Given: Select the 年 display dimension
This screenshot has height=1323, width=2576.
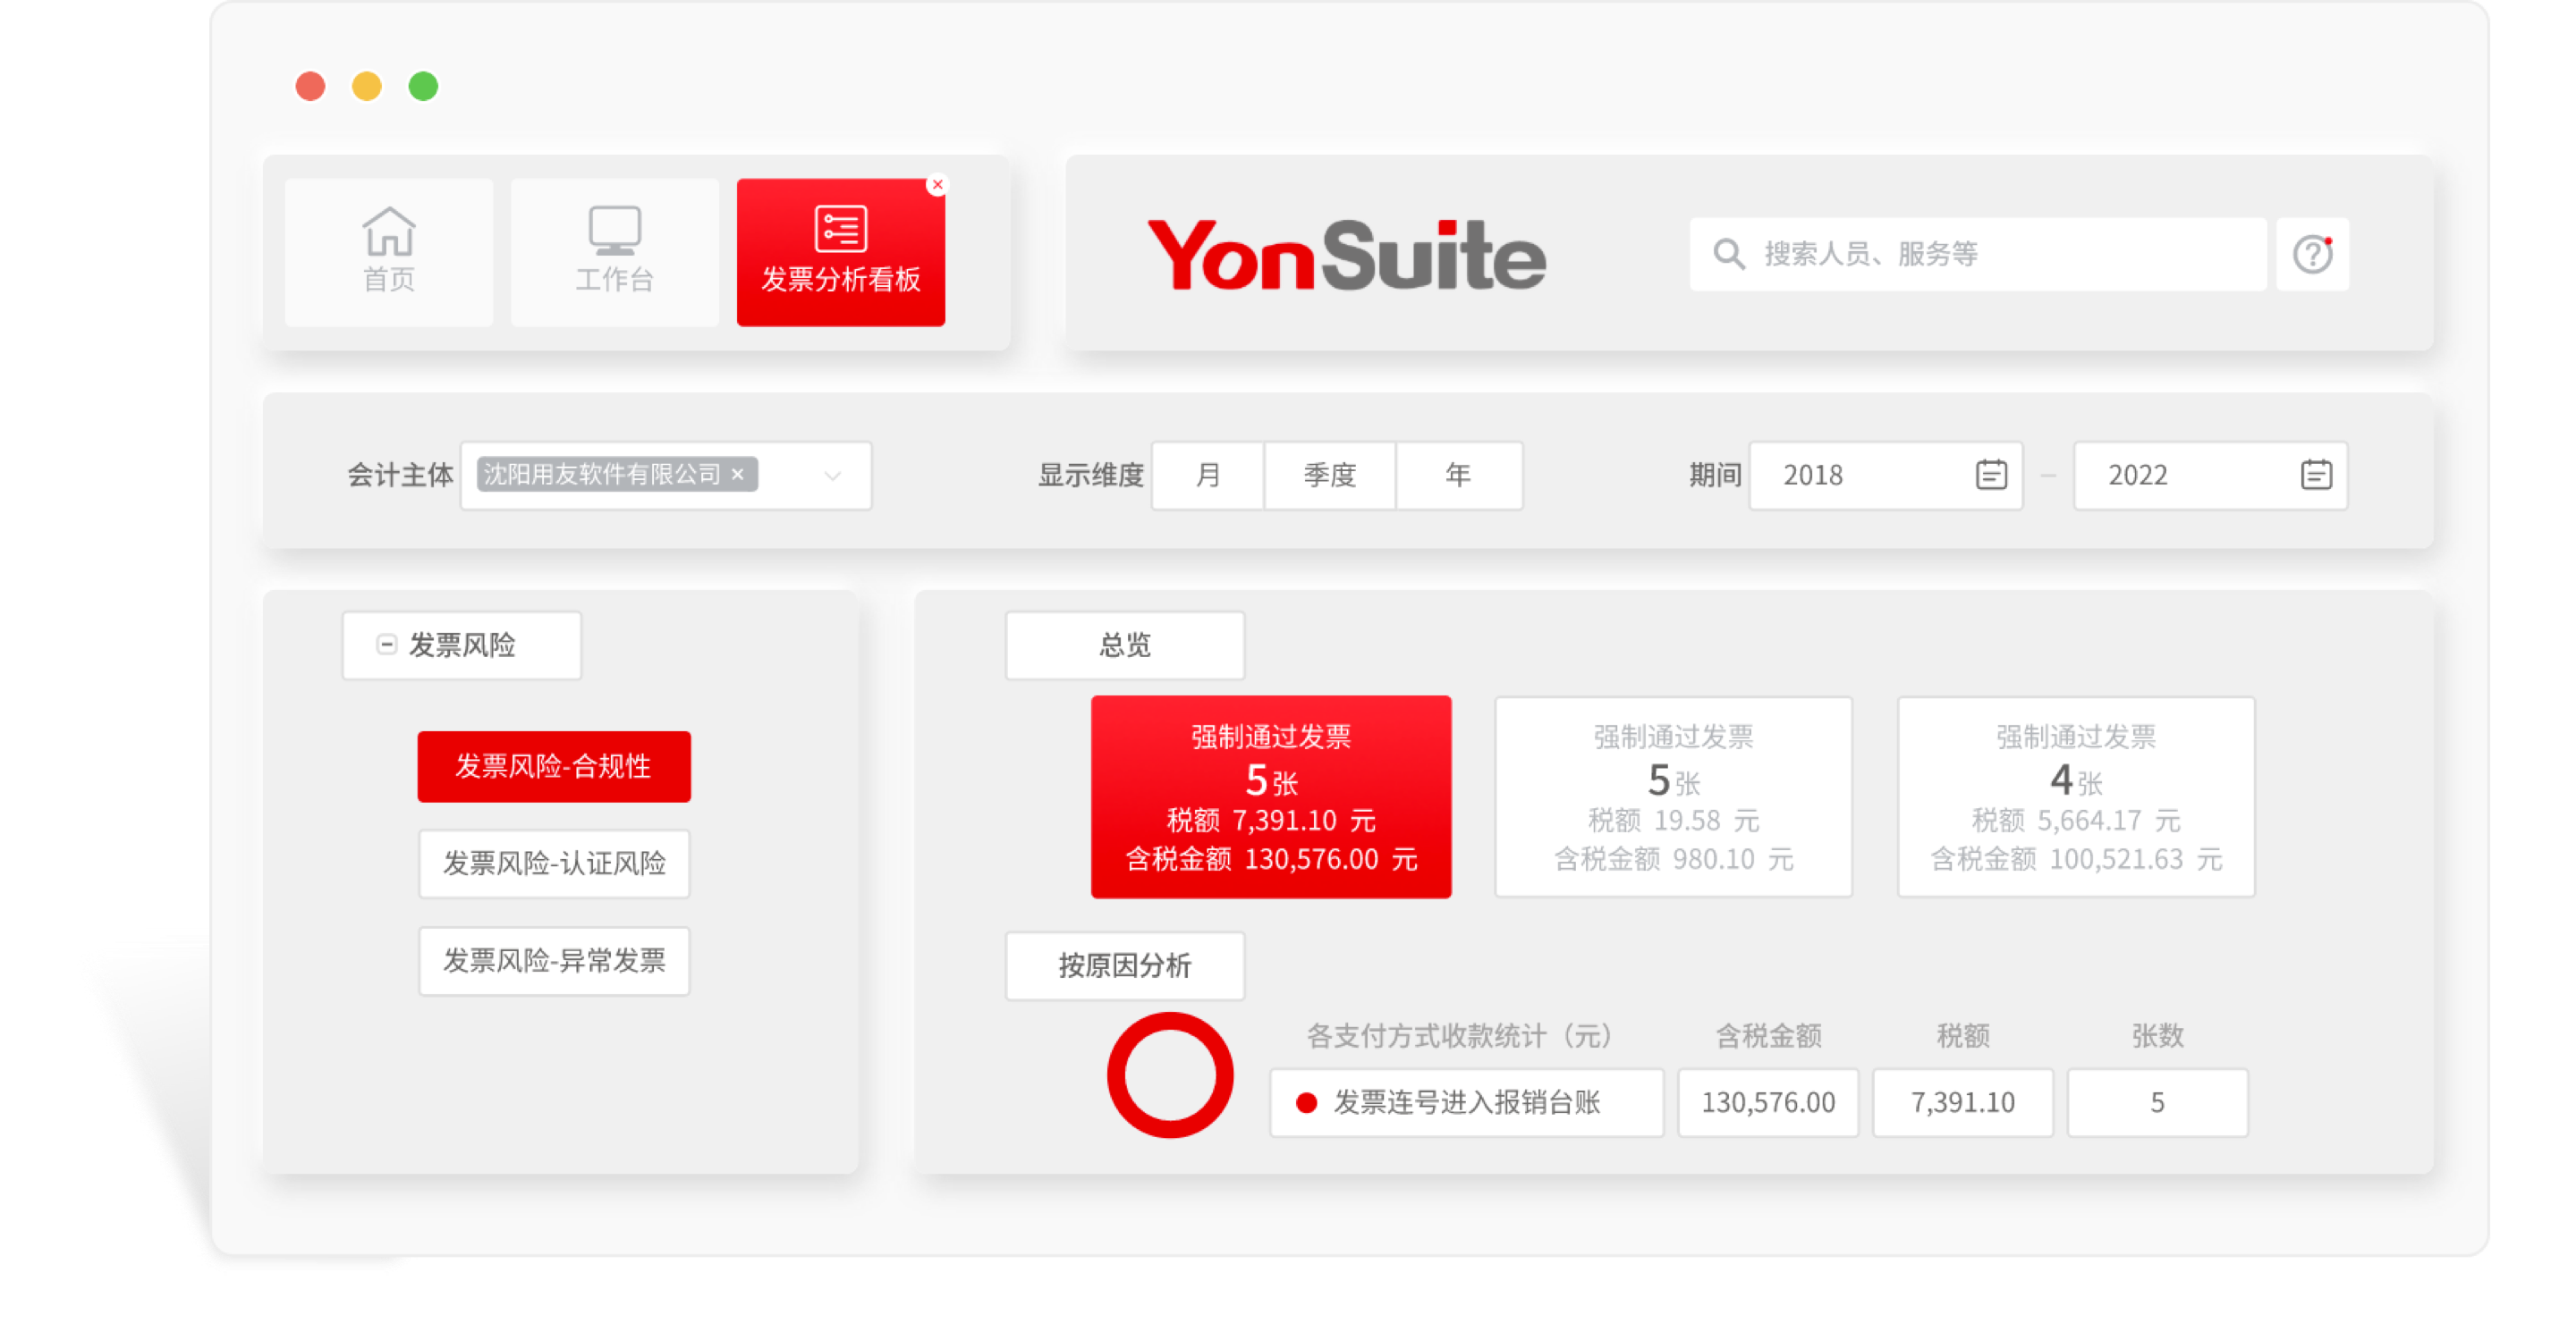Looking at the screenshot, I should pyautogui.click(x=1458, y=475).
